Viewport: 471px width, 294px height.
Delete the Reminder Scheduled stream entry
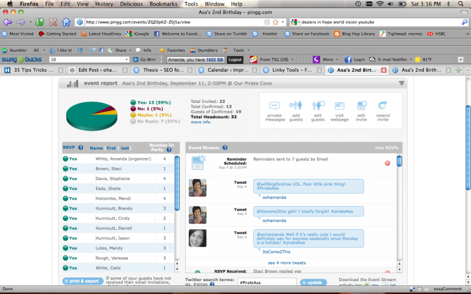(387, 163)
